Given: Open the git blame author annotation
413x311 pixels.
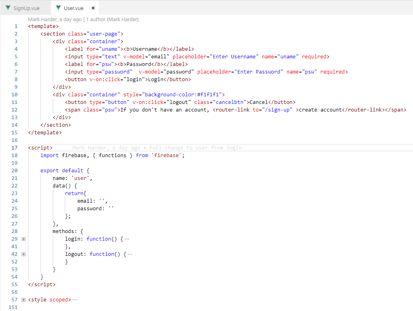Looking at the screenshot, I should pyautogui.click(x=84, y=19).
